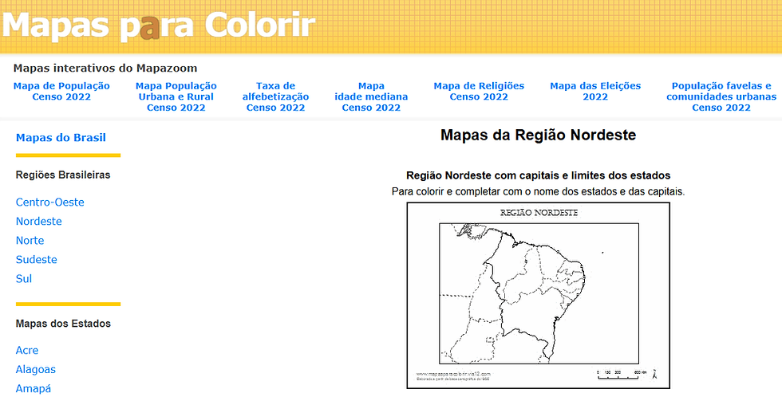The image size is (782, 397).
Task: Go to Mapas do Brasil section
Action: [x=61, y=137]
